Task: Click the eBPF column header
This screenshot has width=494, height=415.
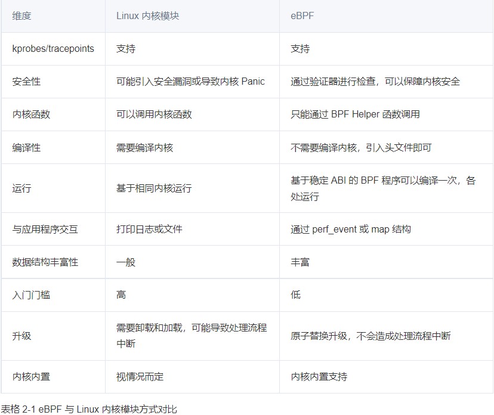Action: coord(301,16)
